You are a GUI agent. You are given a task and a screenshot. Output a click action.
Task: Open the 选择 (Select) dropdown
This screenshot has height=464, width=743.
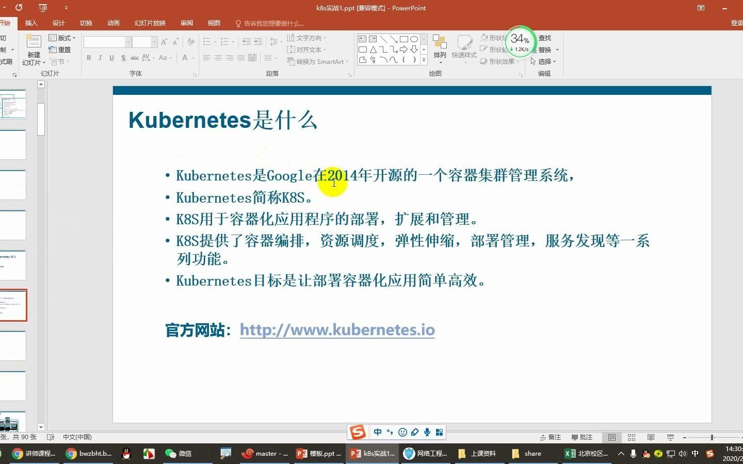point(544,61)
